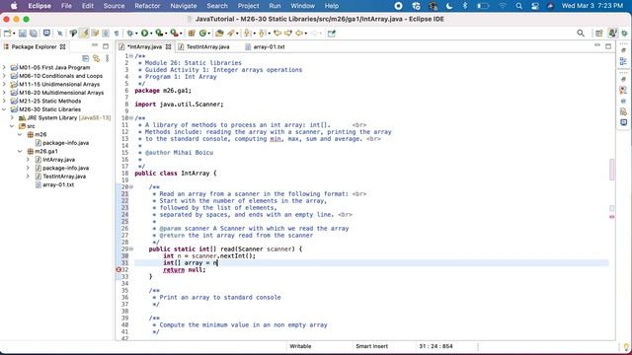Click the Previous Annotation icon
Viewport: 632px width, 355px height.
point(263,34)
